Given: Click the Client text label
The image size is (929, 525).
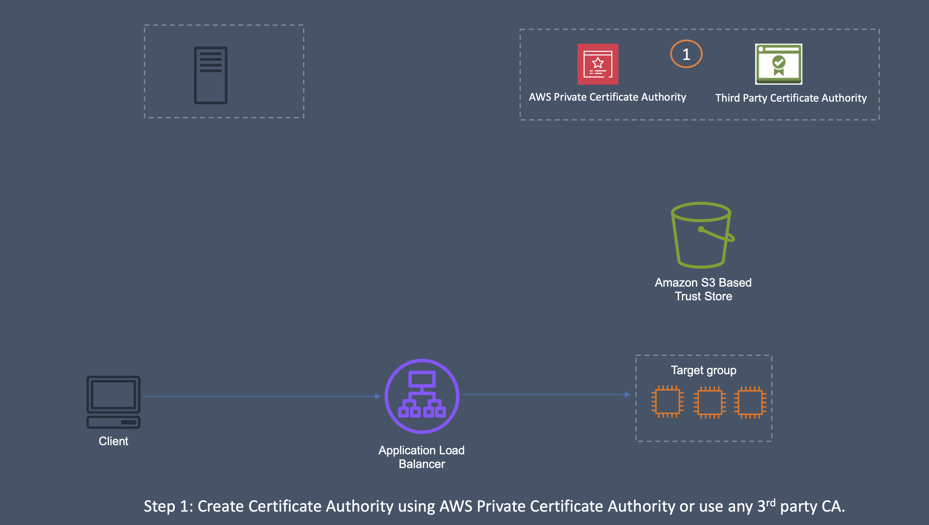Looking at the screenshot, I should (113, 441).
